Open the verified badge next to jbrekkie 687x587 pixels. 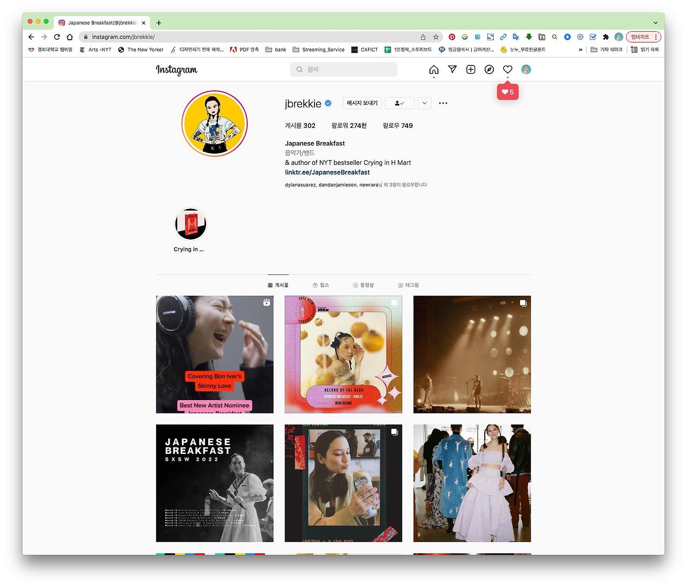tap(328, 103)
